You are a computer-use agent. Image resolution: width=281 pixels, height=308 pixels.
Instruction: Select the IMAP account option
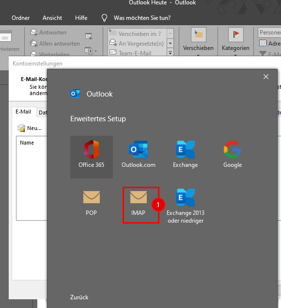139,204
